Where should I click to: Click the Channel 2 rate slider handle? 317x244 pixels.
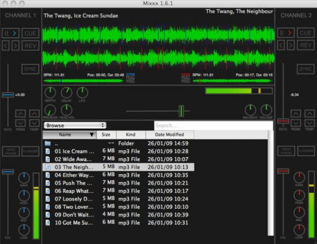click(x=283, y=121)
